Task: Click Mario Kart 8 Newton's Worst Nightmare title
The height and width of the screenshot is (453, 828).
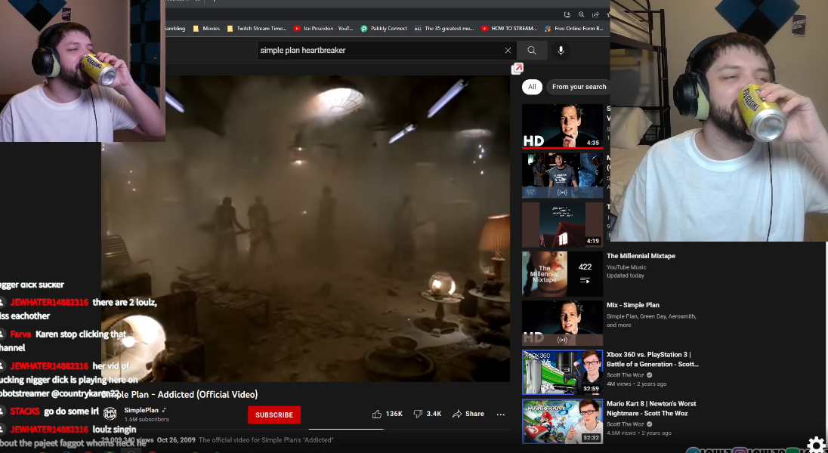Action: (x=651, y=408)
